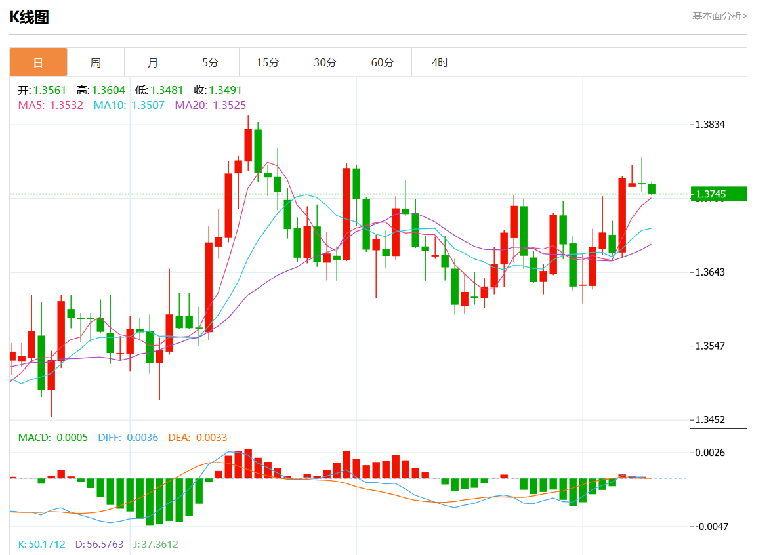The image size is (771, 555).
Task: Switch to the 月 monthly tab
Action: point(154,62)
